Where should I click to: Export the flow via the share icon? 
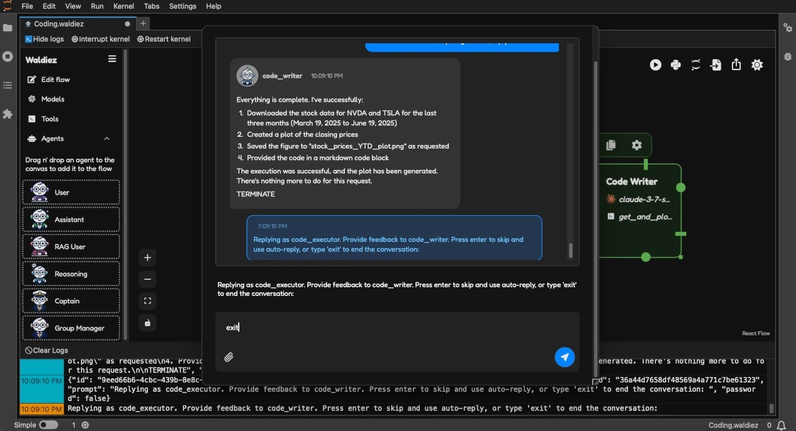(736, 65)
